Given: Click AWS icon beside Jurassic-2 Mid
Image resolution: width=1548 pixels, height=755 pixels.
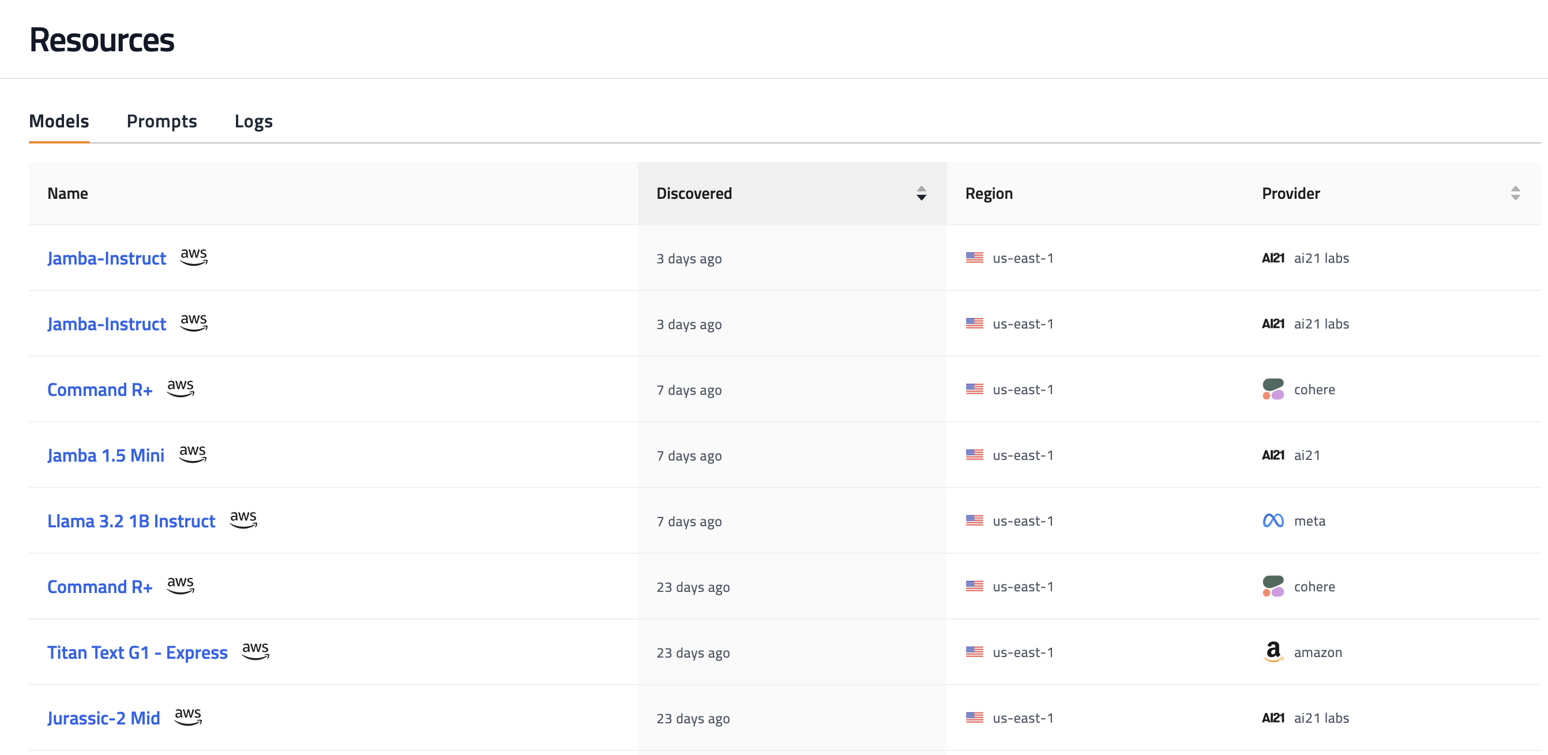Looking at the screenshot, I should [188, 716].
